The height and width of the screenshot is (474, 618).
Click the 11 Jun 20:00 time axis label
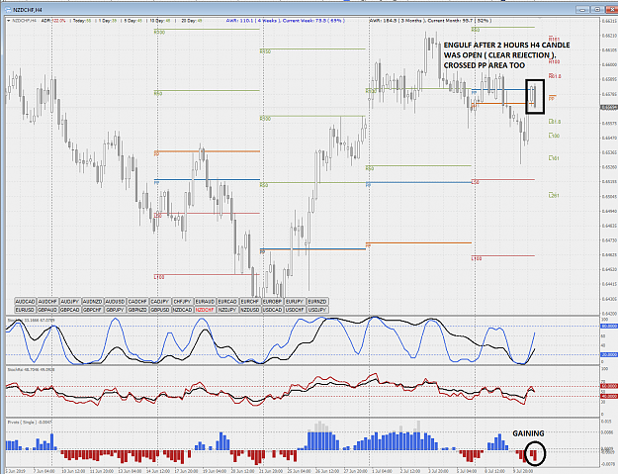coord(102,471)
